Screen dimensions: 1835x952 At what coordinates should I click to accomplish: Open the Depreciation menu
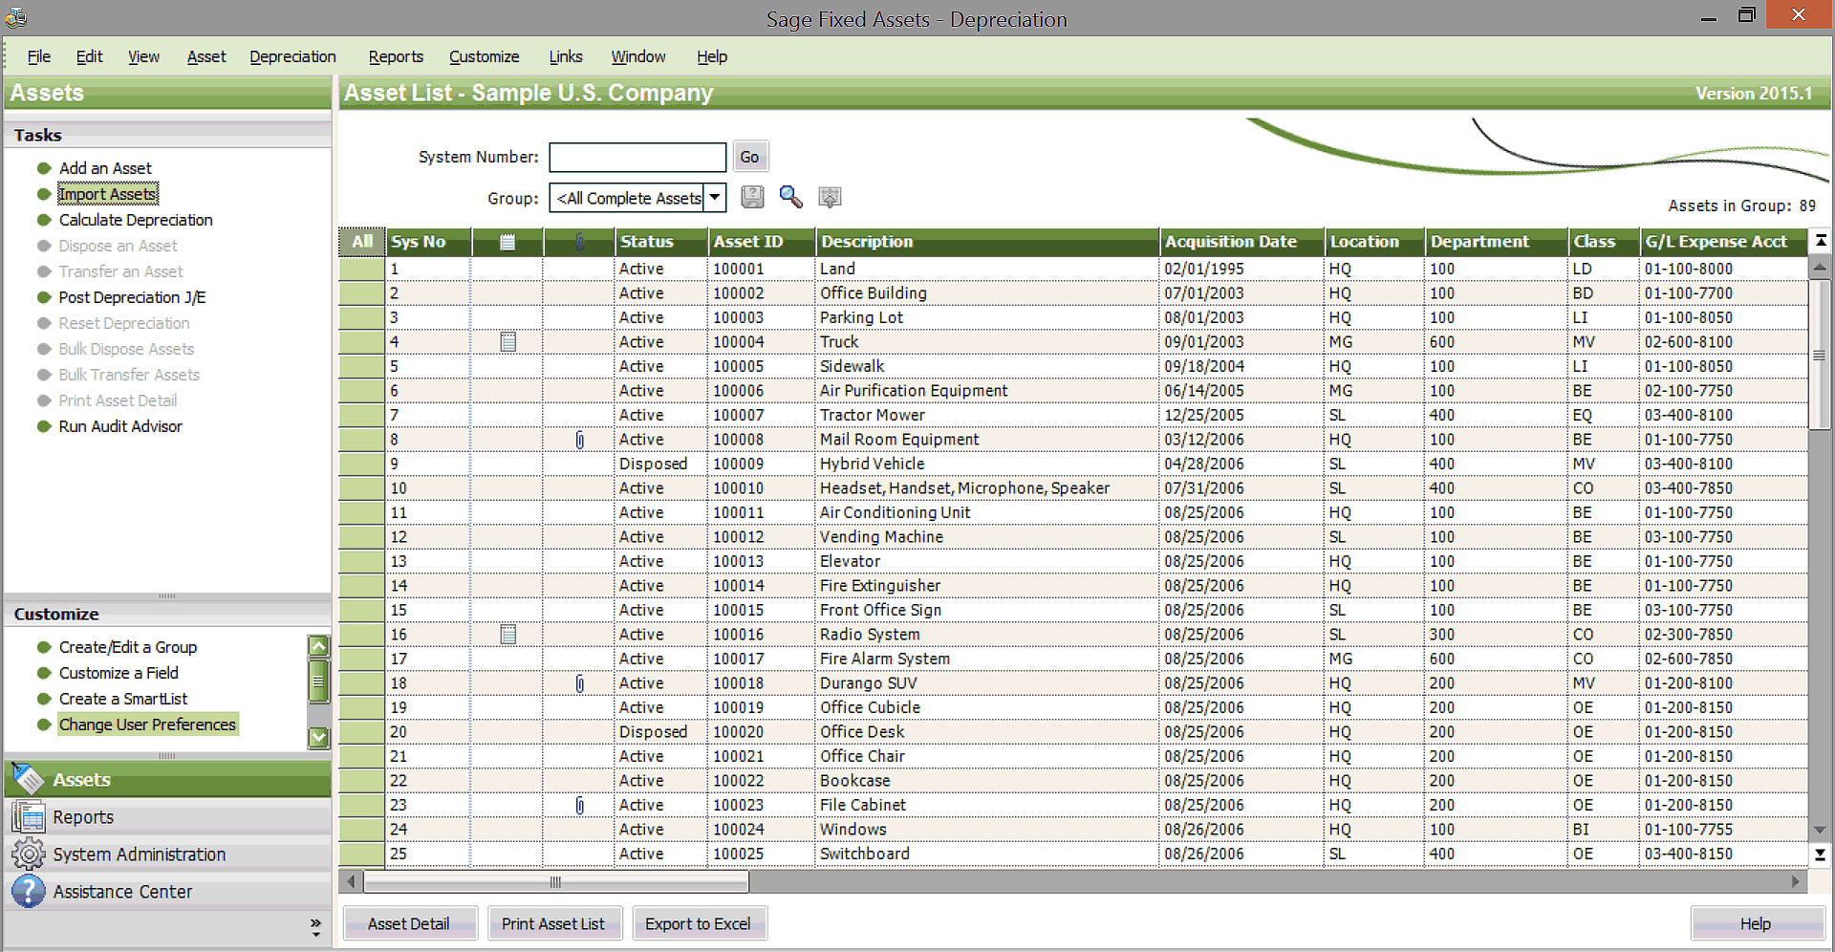point(292,56)
